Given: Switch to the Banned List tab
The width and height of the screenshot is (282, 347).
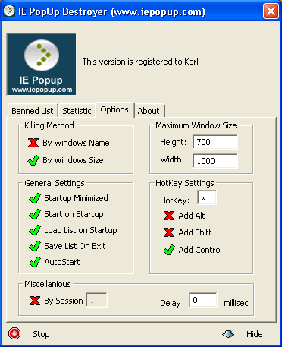Looking at the screenshot, I should tap(33, 111).
